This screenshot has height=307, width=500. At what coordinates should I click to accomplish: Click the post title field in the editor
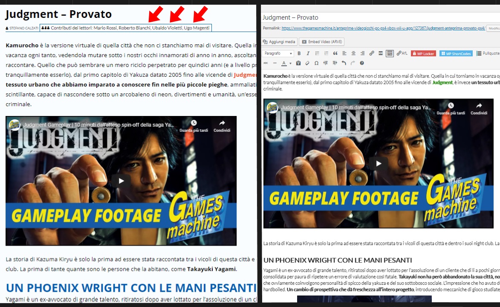tap(381, 17)
